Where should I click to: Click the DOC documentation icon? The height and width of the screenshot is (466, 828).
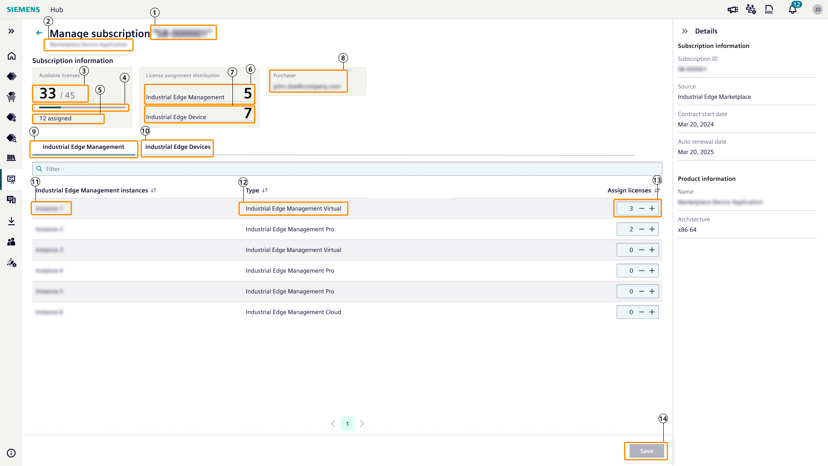pos(769,9)
